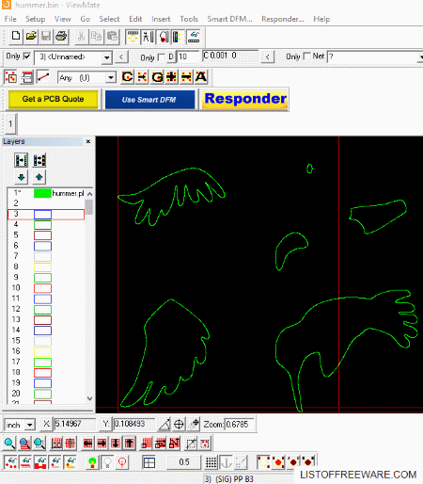Click the New file icon
The image size is (423, 484).
(16, 37)
